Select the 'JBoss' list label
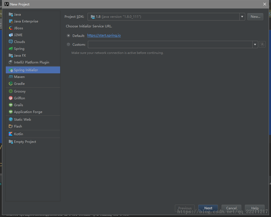Image resolution: width=271 pixels, height=217 pixels. [18, 28]
